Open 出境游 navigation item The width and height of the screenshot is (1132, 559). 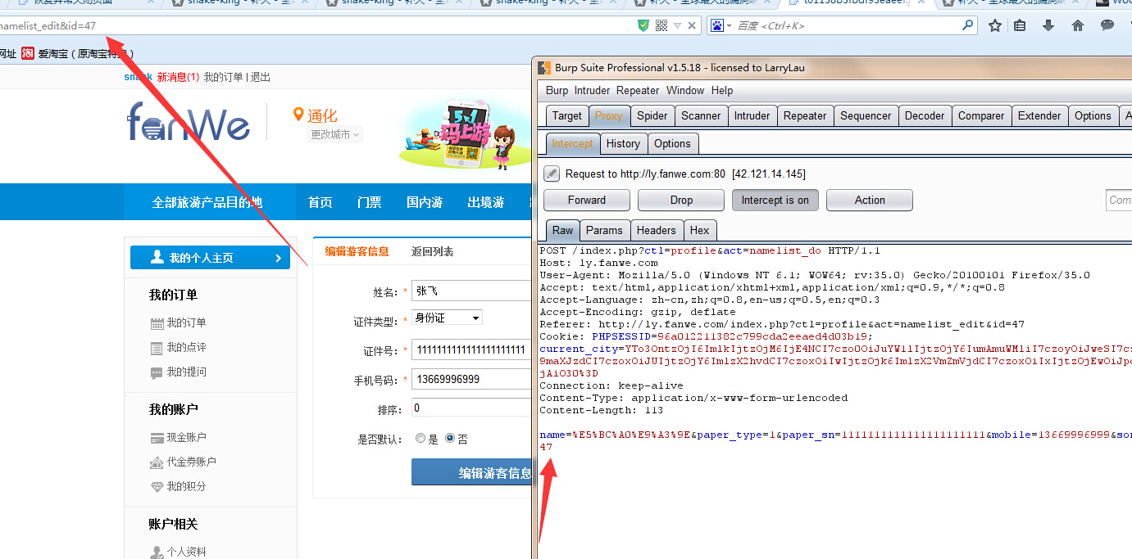485,202
